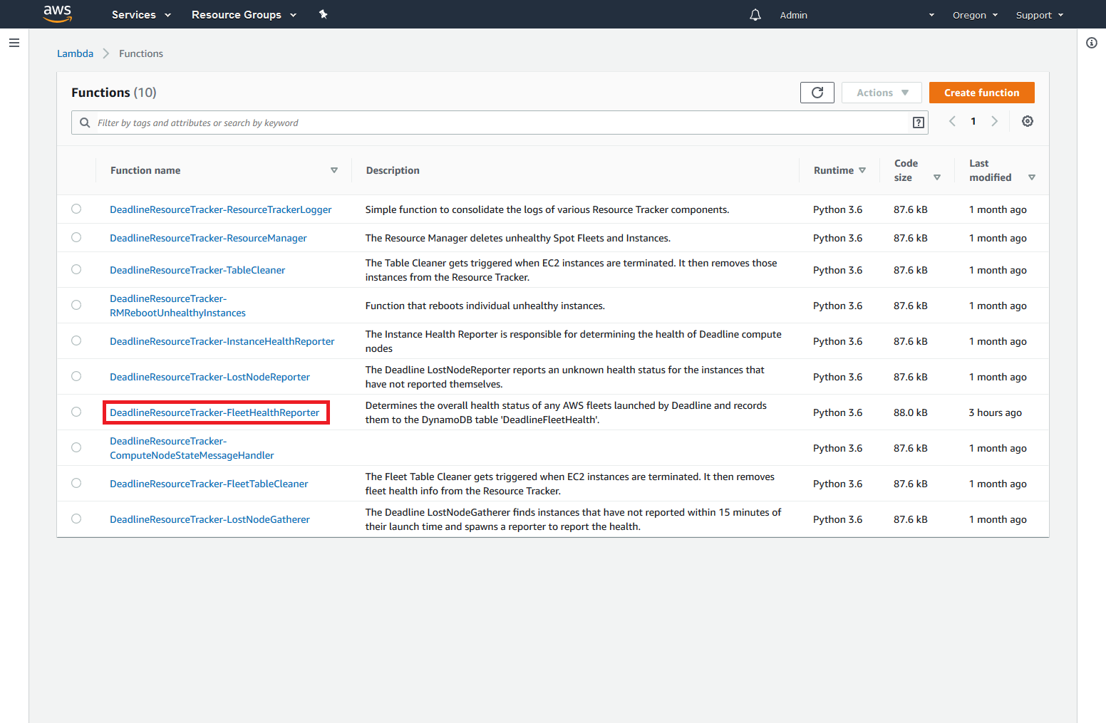Click the pin shortcut icon
The height and width of the screenshot is (723, 1106).
pyautogui.click(x=323, y=14)
